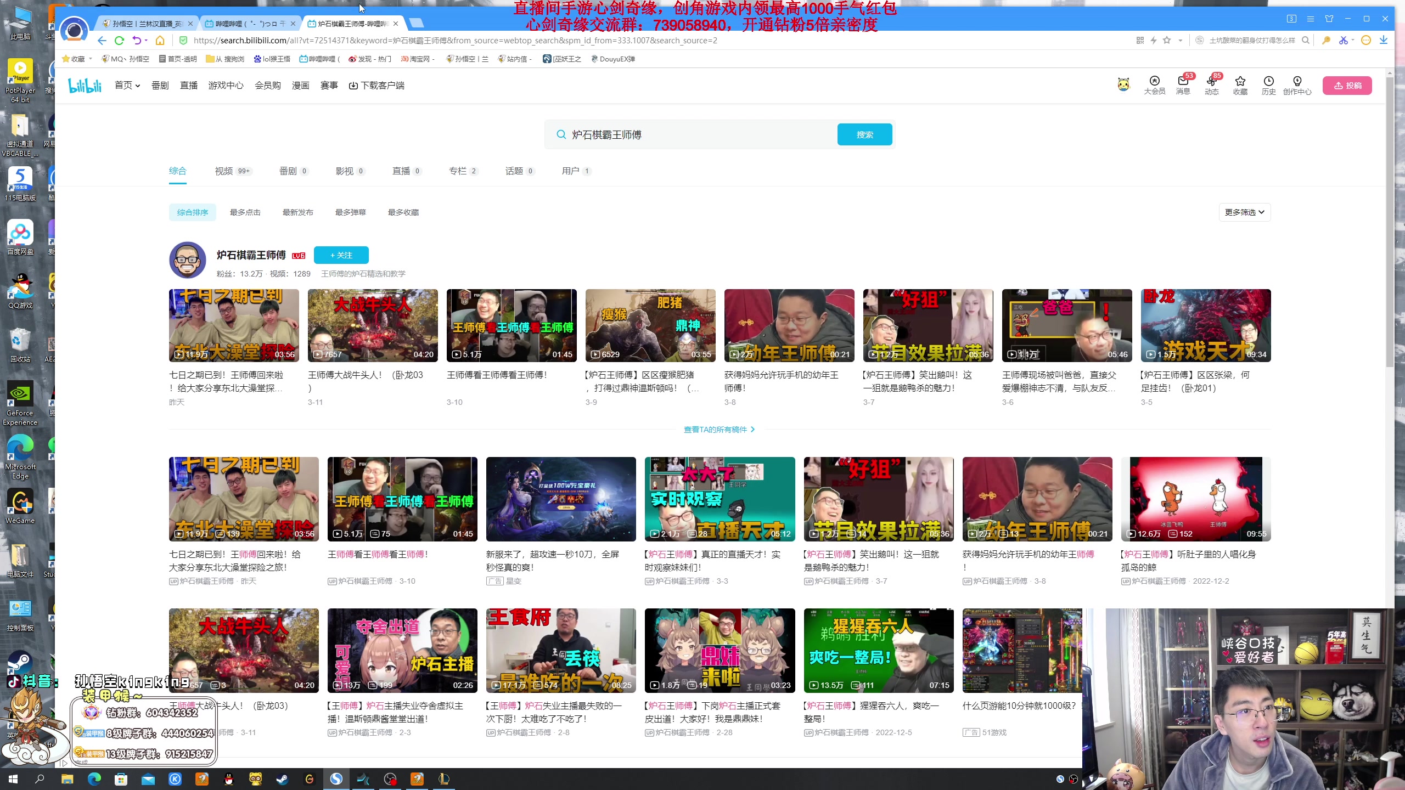Image resolution: width=1405 pixels, height=790 pixels.
Task: Click the bilibili search input field
Action: [x=700, y=134]
